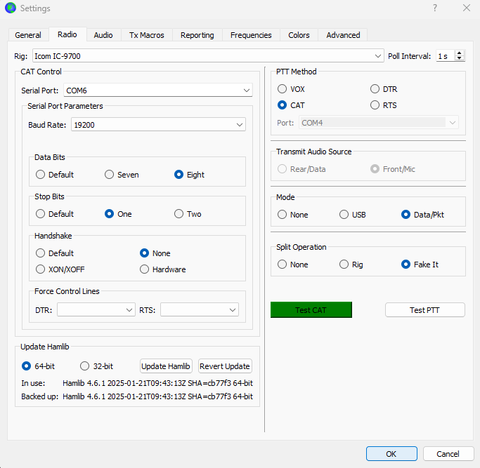Open the Frequencies tab
The width and height of the screenshot is (480, 468).
pyautogui.click(x=251, y=35)
